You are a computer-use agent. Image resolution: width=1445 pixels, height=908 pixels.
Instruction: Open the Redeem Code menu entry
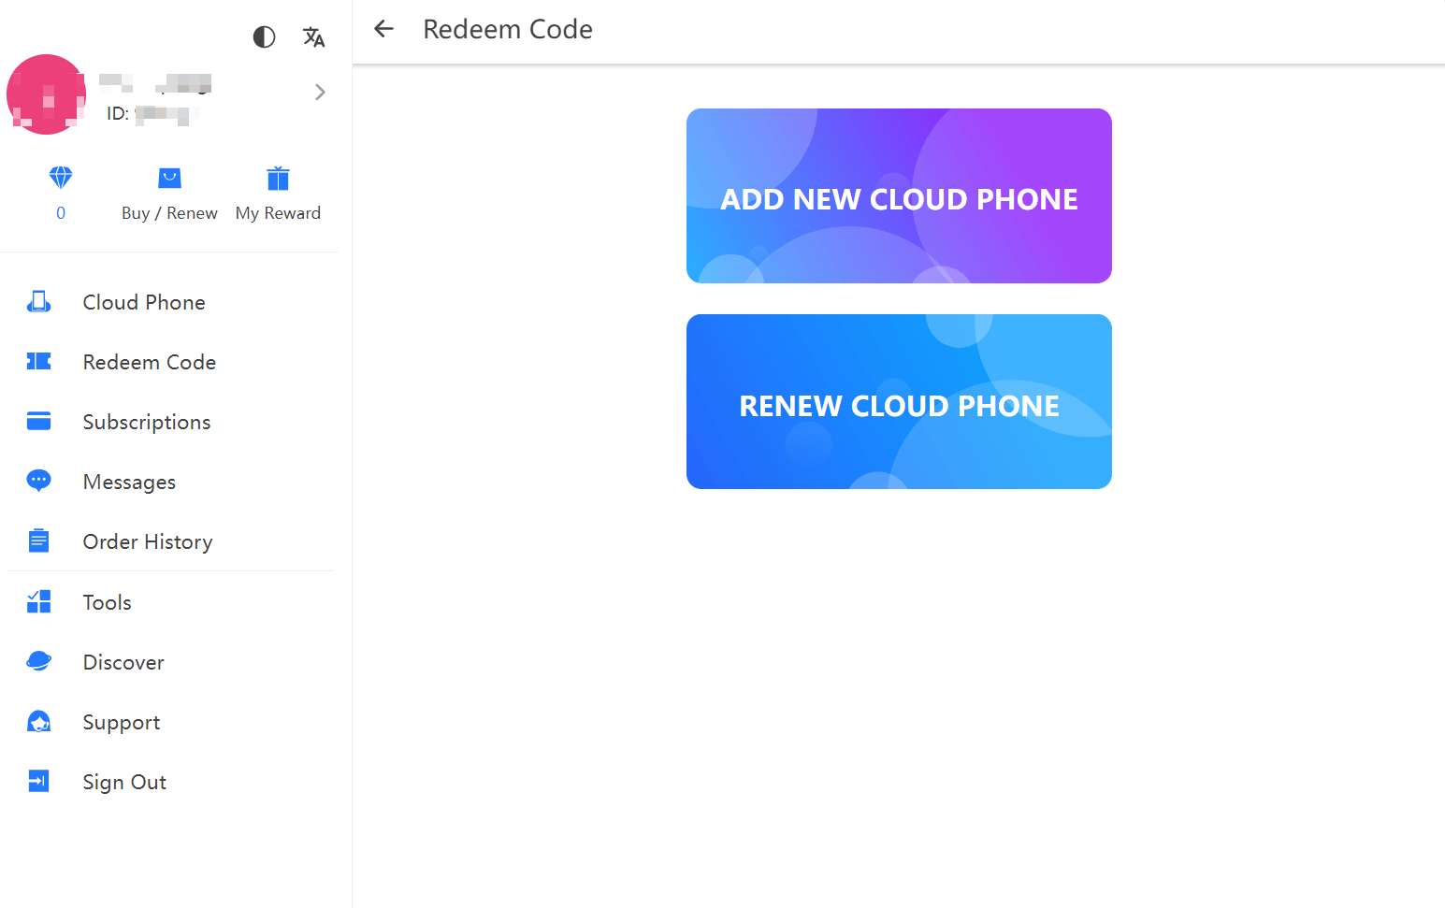pyautogui.click(x=149, y=362)
